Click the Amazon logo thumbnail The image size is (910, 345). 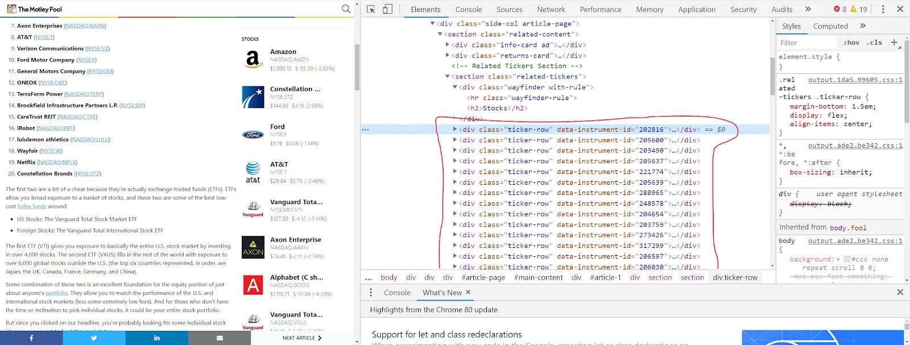click(x=253, y=60)
